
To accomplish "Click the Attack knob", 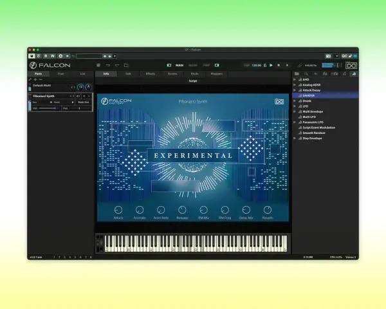I will click(x=118, y=210).
